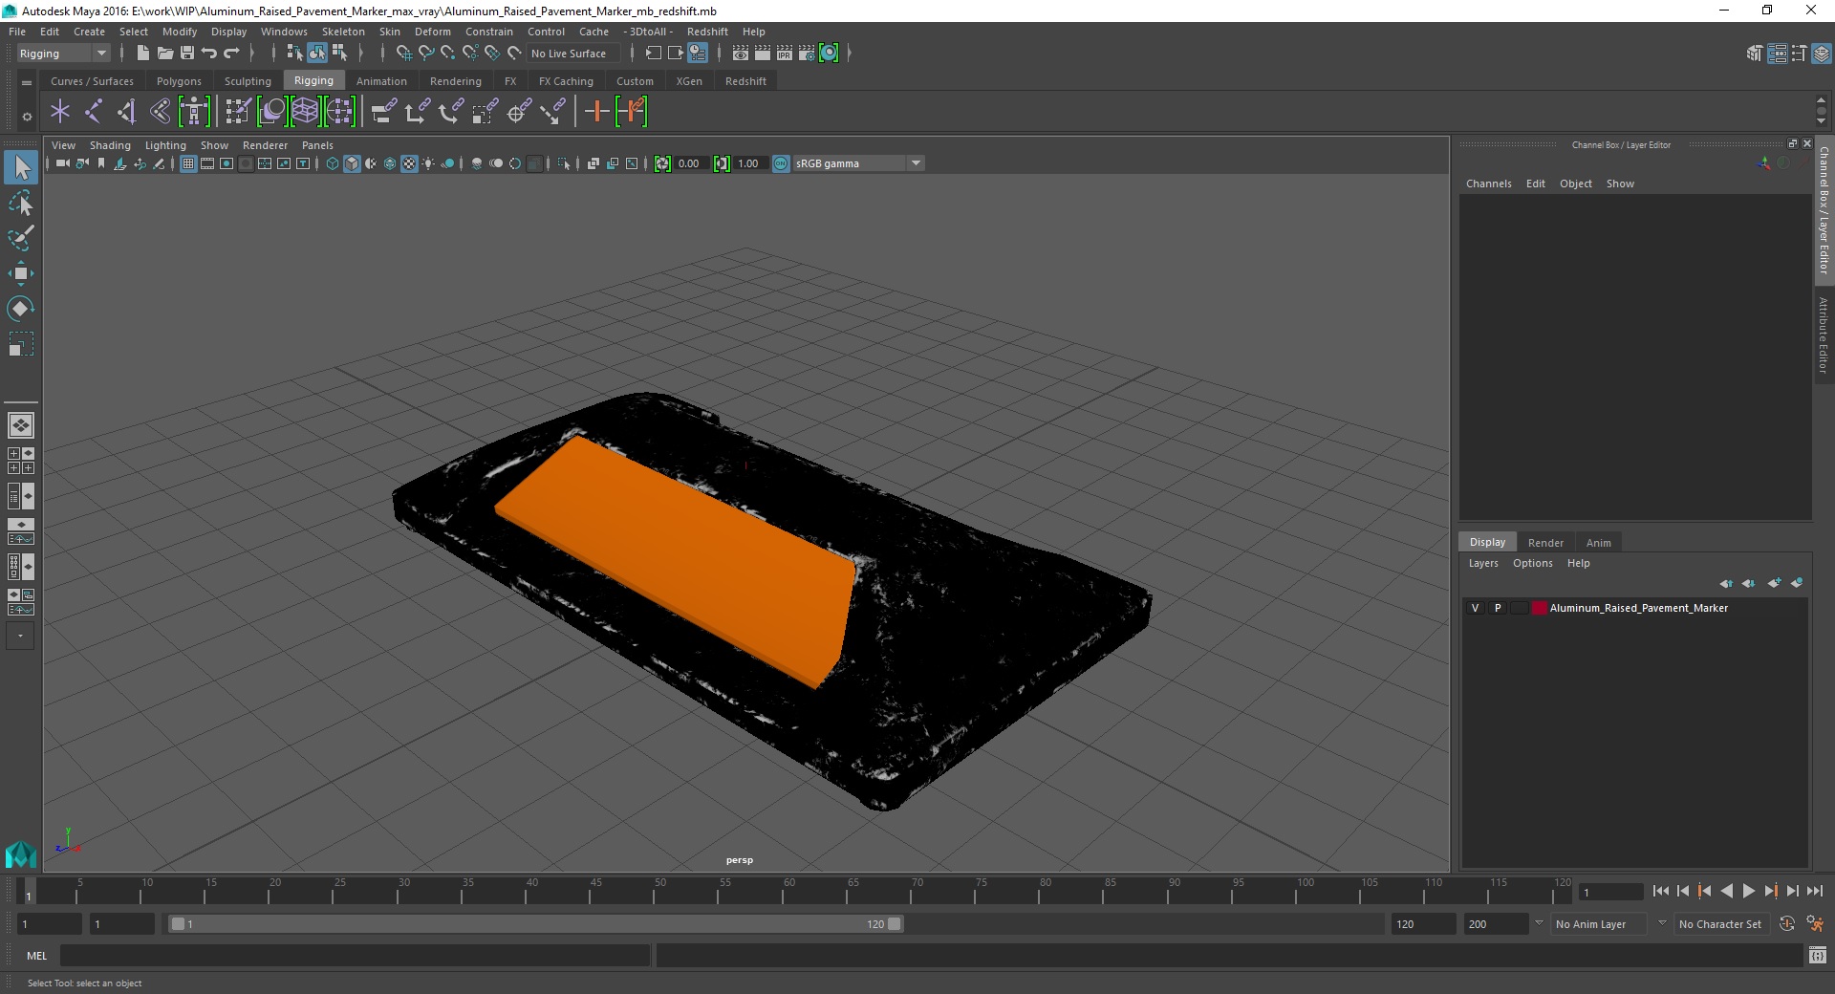This screenshot has width=1835, height=994.
Task: Open the Render Settings clapperboard gear icon
Action: [807, 54]
